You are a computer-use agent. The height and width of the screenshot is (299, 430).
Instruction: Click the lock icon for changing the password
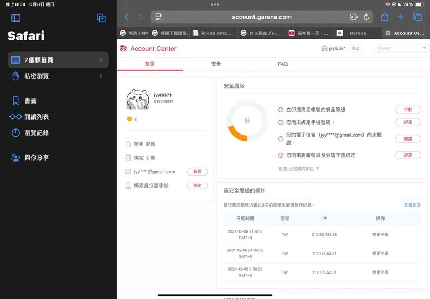(x=128, y=144)
